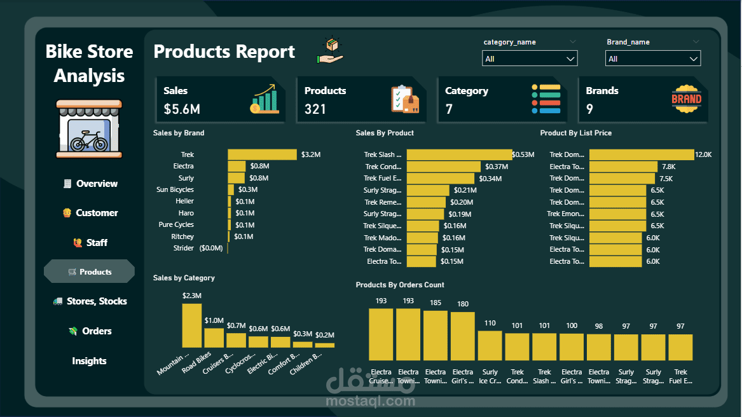Click the $0.21M Surly Strag value
742x417 pixels.
pyautogui.click(x=465, y=190)
